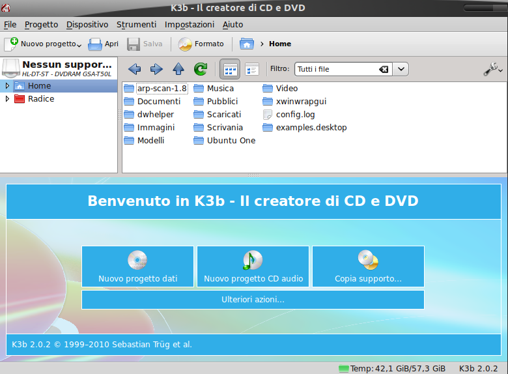Click the K3b 2.0.2 copyright line
This screenshot has height=374, width=508.
[x=102, y=344]
